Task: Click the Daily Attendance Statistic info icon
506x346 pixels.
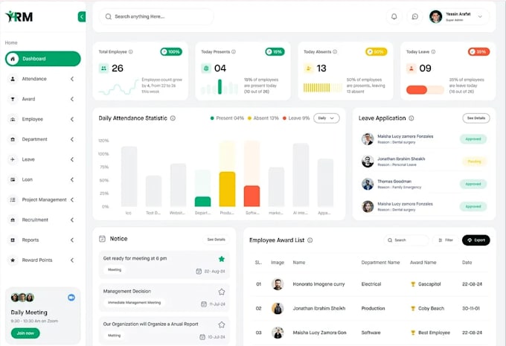Action: (x=173, y=118)
